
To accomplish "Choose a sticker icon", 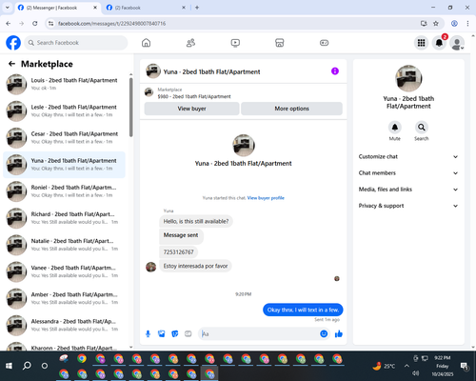I will [175, 333].
